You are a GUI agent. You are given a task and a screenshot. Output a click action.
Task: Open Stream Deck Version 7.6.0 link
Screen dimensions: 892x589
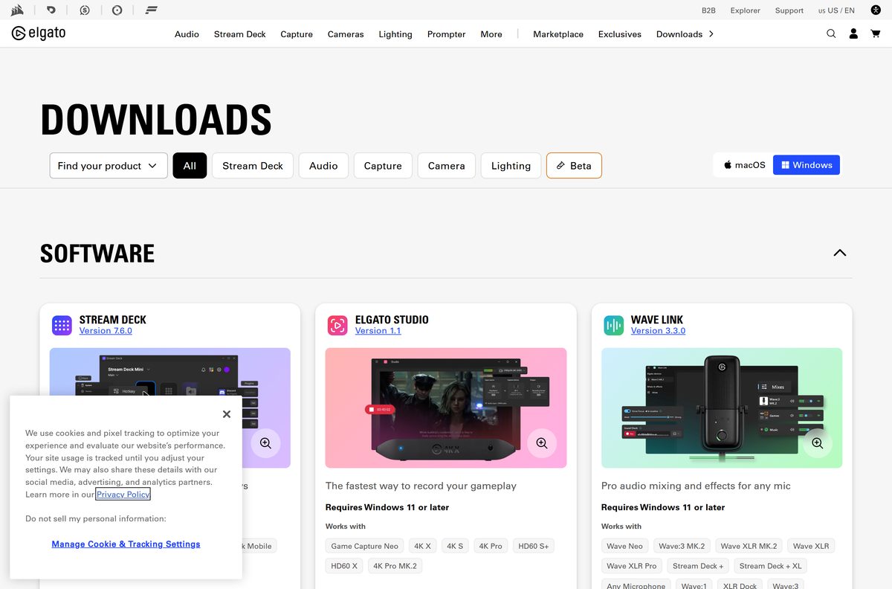106,331
